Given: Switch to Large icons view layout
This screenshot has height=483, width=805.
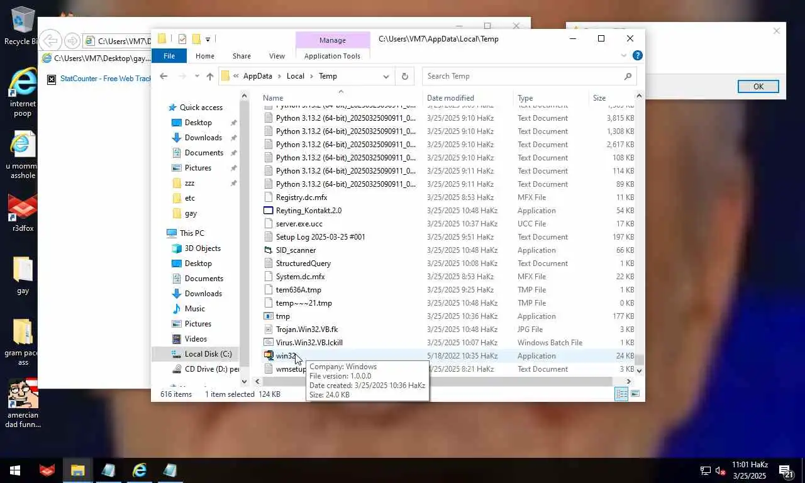Looking at the screenshot, I should [635, 394].
